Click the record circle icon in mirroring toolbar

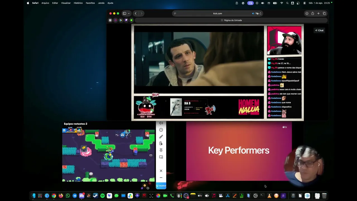click(x=161, y=130)
